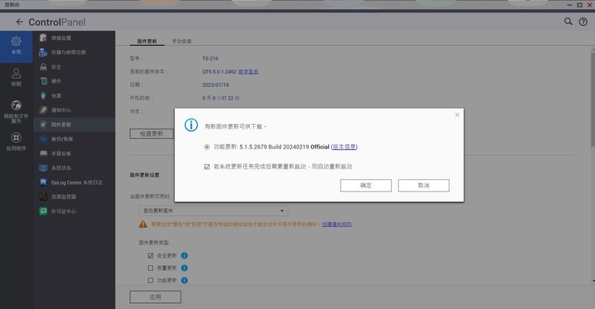Click the 常规设置 icon
595x309 pixels.
tap(43, 38)
